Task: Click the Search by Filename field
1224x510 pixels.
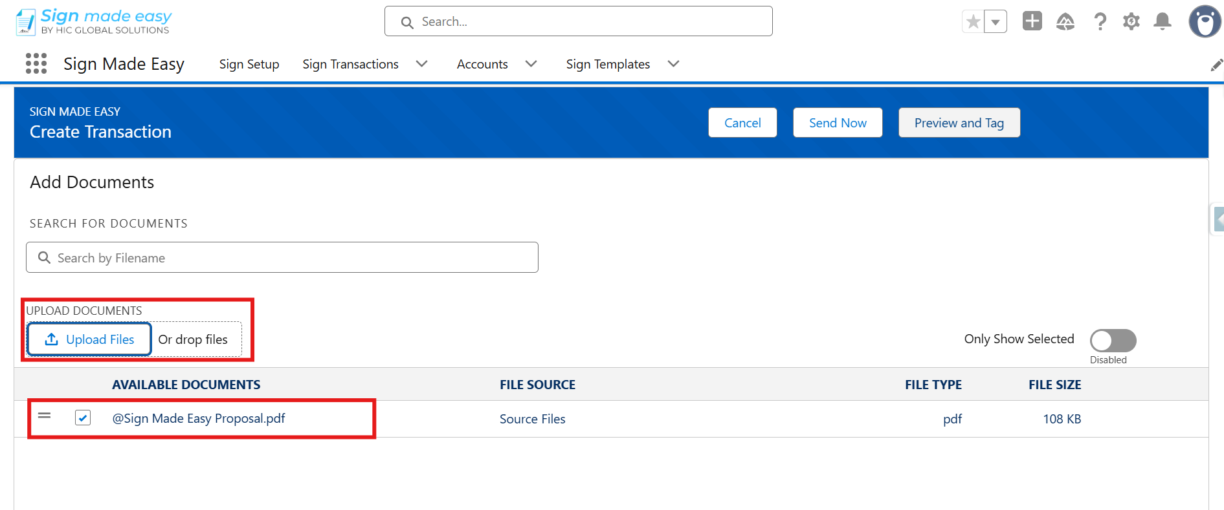Action: (x=282, y=257)
